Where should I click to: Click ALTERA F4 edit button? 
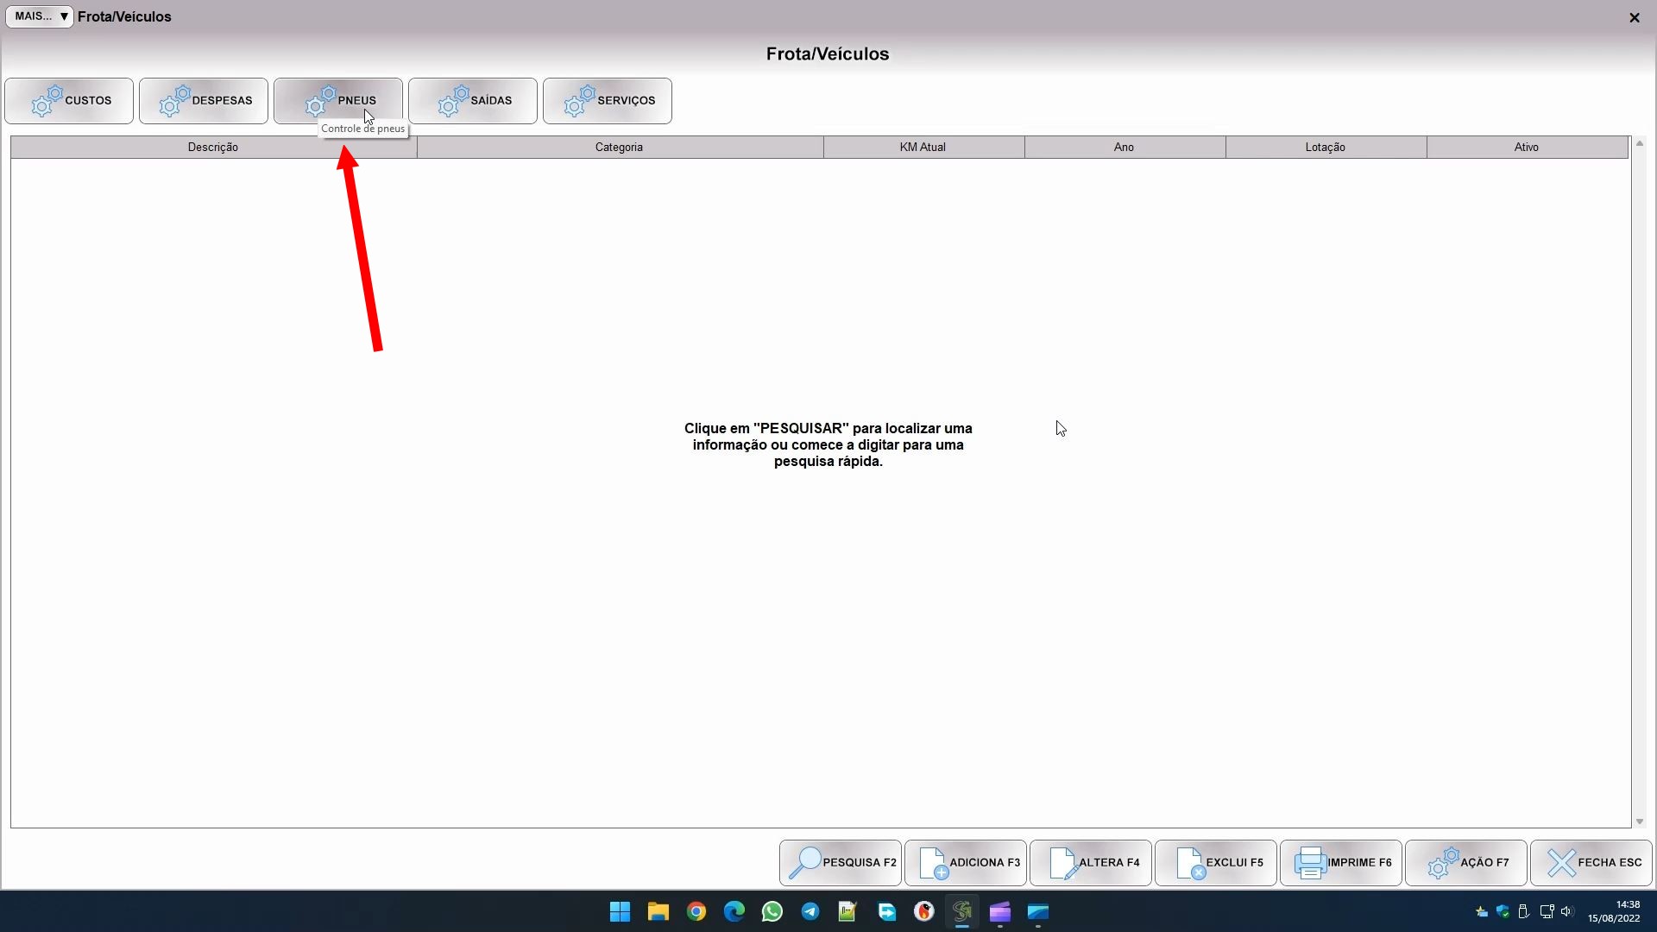1091,862
